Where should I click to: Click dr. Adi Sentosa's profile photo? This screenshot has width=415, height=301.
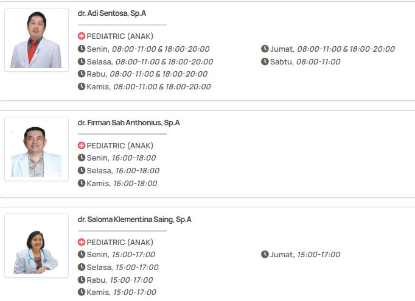point(37,40)
